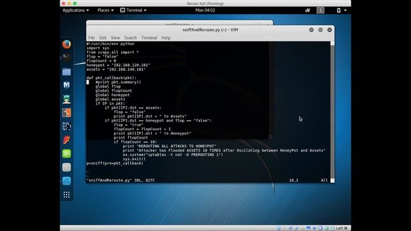Click the 'if pkt[IP].dst == assets:' line
Image resolution: width=411 pixels, height=231 pixels.
tap(133, 108)
